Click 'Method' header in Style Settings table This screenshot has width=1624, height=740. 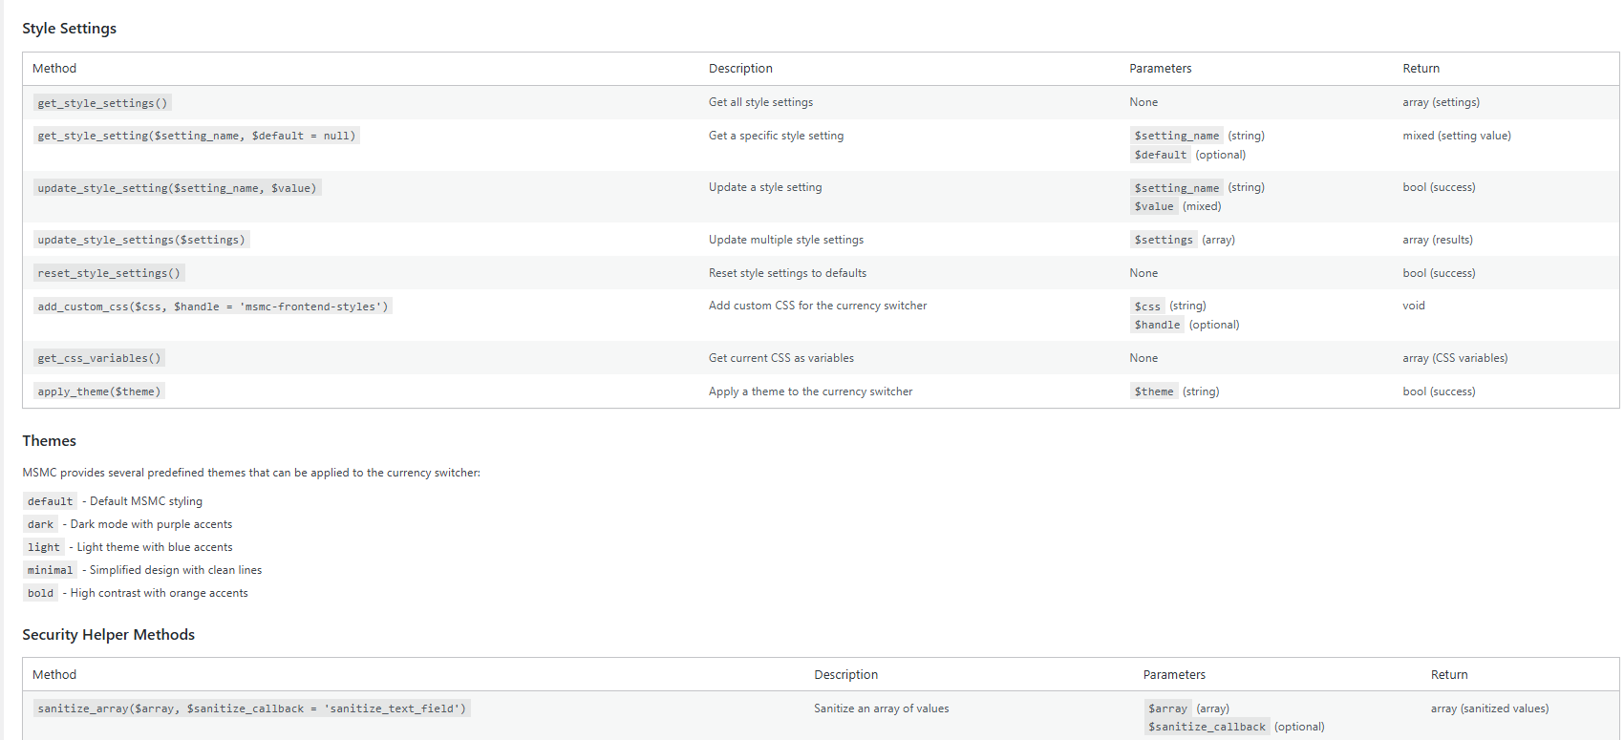click(54, 69)
